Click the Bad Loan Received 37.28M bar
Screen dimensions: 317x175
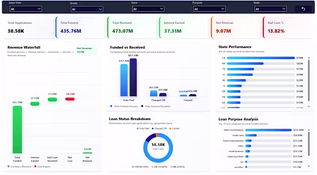click(52, 99)
